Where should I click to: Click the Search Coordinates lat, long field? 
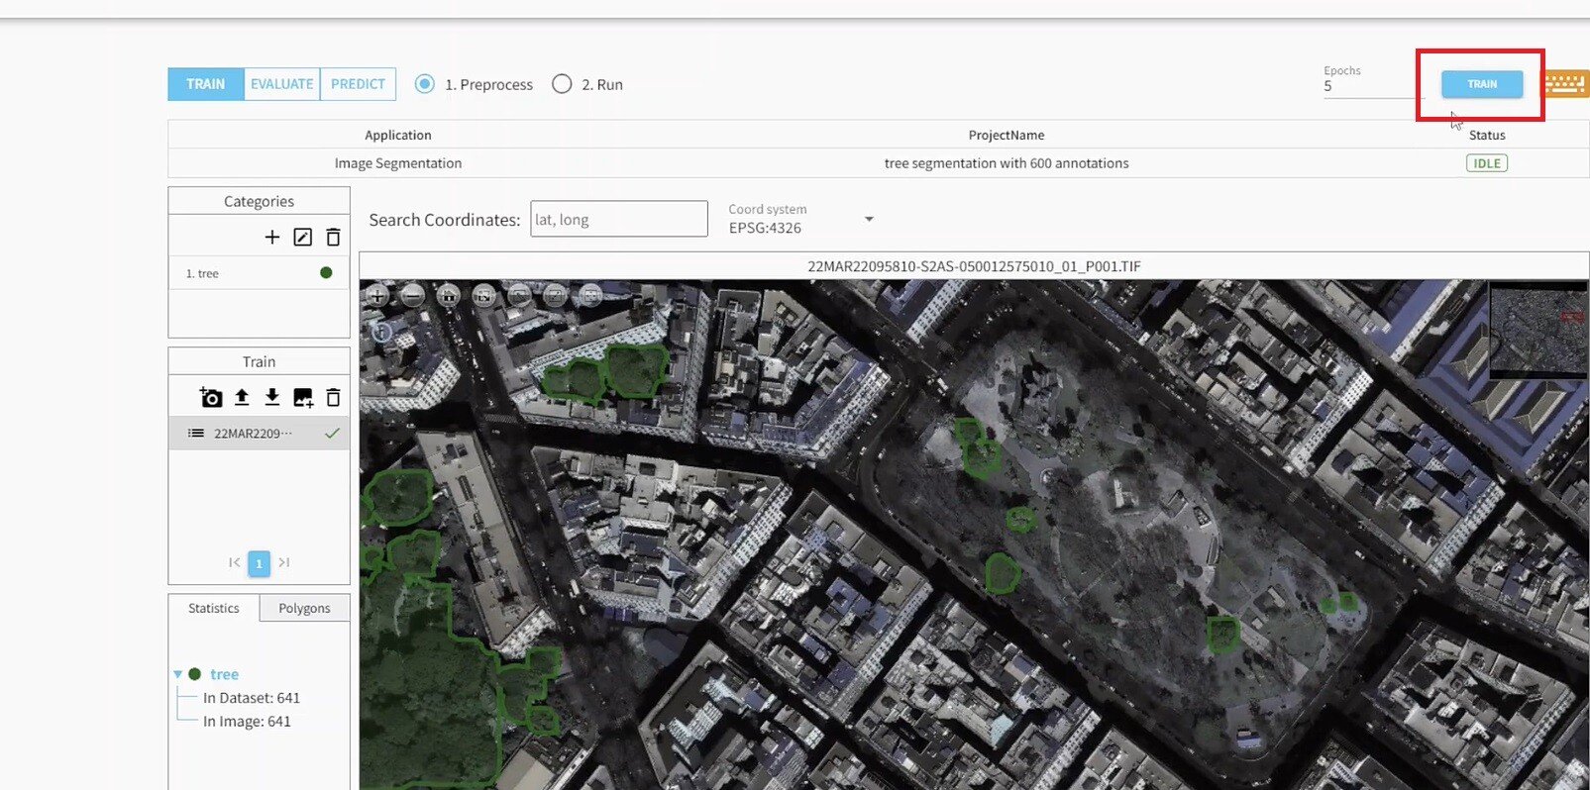pos(618,219)
